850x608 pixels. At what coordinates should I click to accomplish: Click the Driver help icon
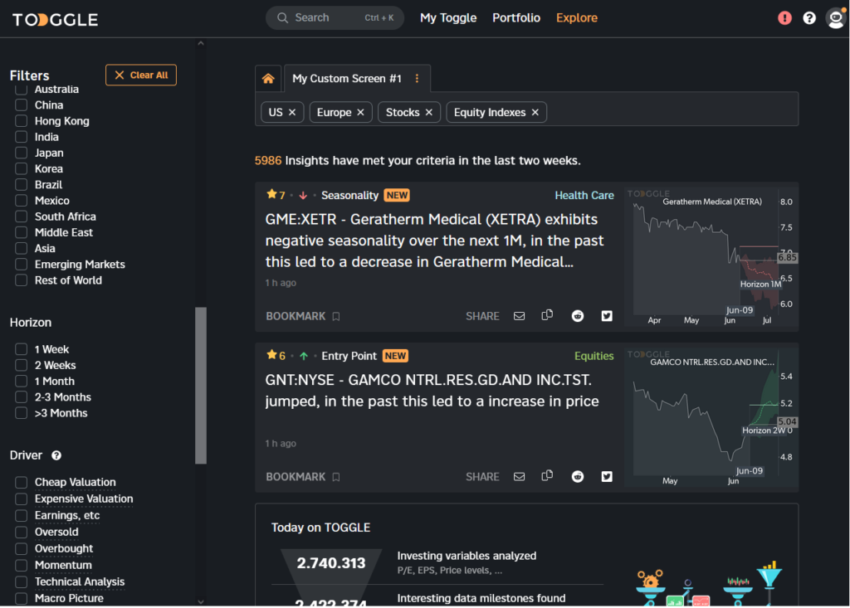pos(56,455)
